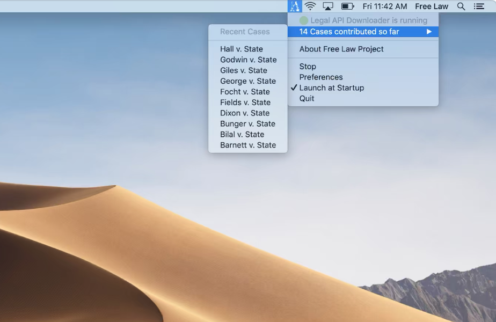The image size is (496, 322).
Task: Toggle Launch at Startup
Action: [x=363, y=88]
